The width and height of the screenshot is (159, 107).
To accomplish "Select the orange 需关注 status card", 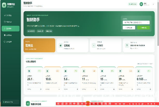I will click(x=39, y=45).
